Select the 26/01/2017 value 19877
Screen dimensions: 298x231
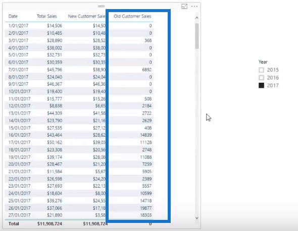tap(146, 208)
